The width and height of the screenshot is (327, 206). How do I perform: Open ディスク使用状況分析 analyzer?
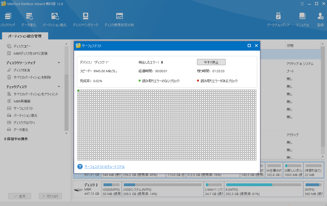point(119,20)
